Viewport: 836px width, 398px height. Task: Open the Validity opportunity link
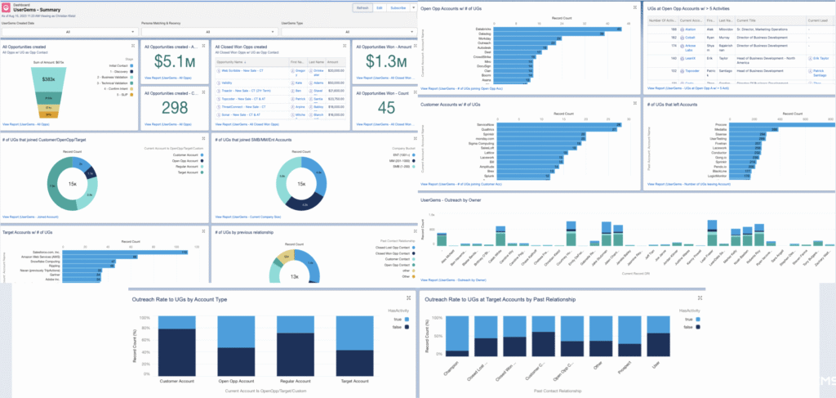[227, 83]
